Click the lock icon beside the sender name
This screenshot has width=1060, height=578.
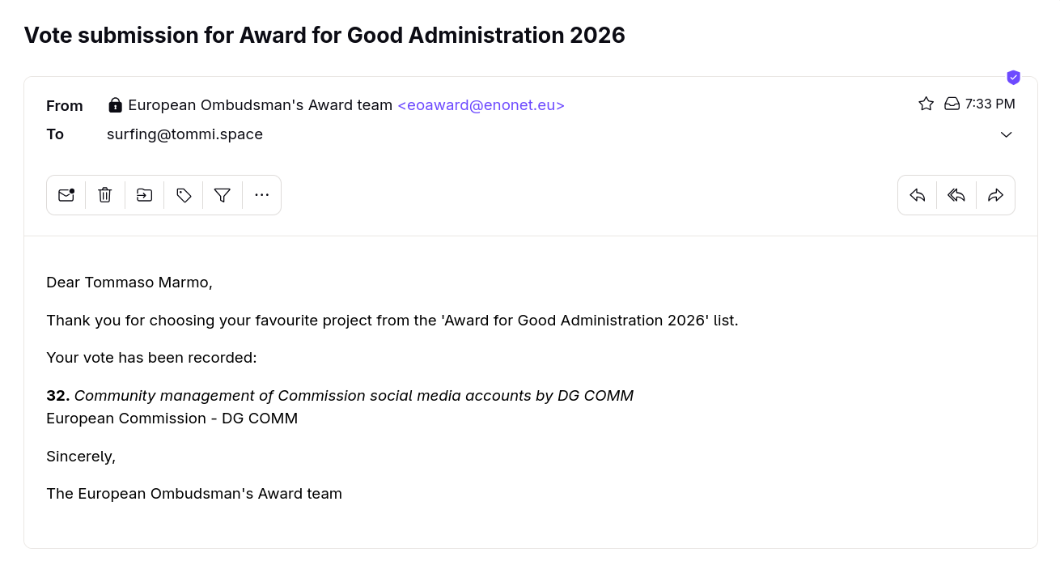[116, 105]
